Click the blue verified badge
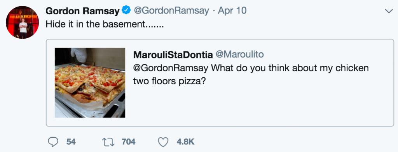This screenshot has height=152, width=398. 126,10
